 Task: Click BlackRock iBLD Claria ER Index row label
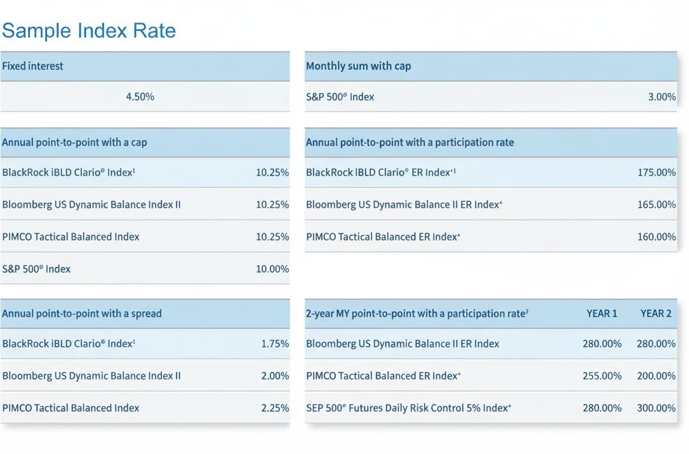click(380, 173)
